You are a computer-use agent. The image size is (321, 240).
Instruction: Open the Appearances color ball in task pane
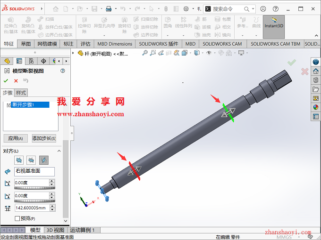click(315, 107)
